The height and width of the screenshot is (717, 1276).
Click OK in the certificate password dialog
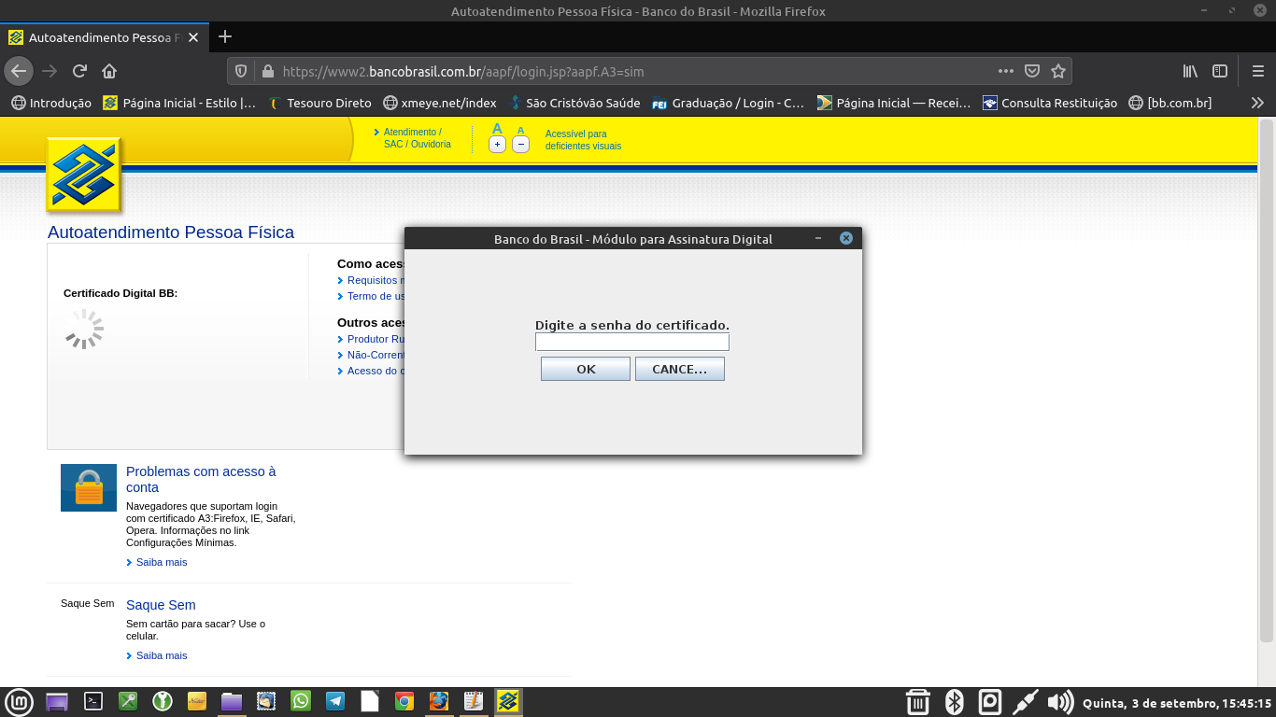(x=586, y=369)
